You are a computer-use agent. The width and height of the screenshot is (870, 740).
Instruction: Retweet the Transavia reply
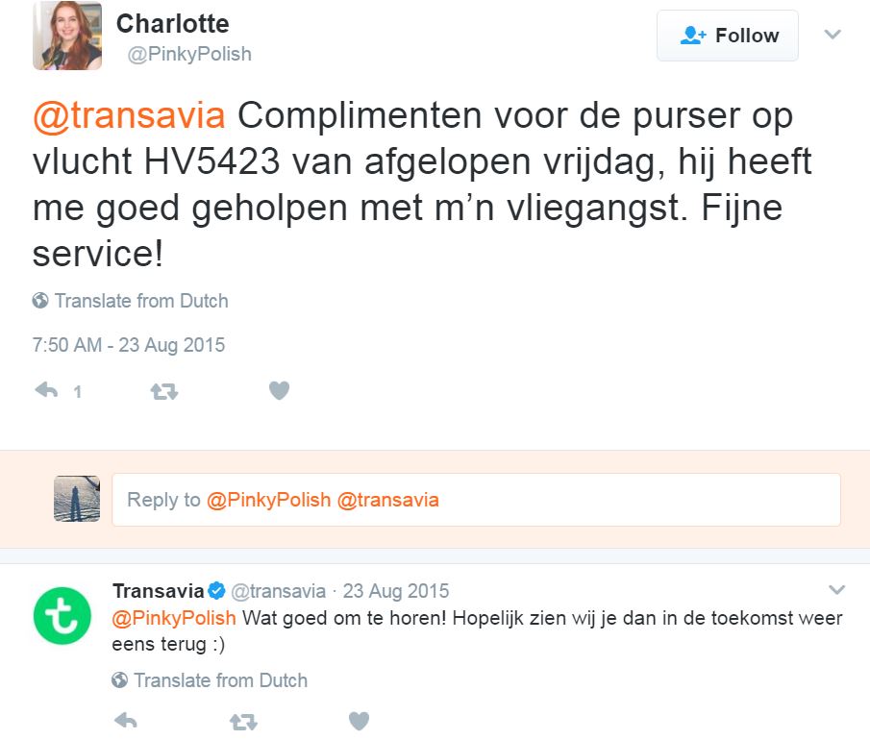pyautogui.click(x=243, y=721)
